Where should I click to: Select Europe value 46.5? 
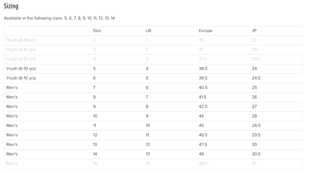tap(203, 135)
